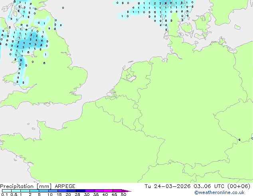Click the 35–40 mm legend color swatch

[x=99, y=191]
